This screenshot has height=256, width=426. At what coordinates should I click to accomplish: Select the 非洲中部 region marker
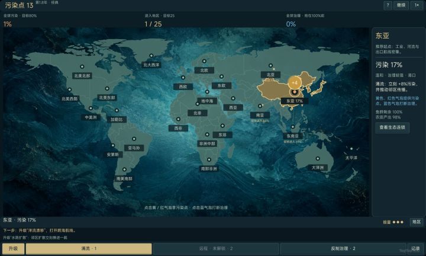[x=207, y=135]
